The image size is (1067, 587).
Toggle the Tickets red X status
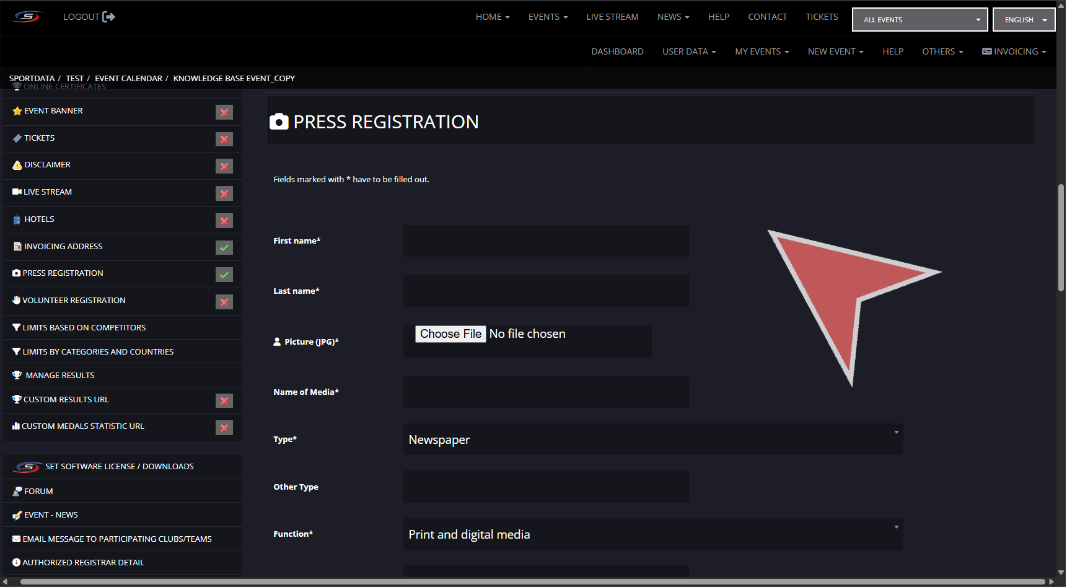pyautogui.click(x=224, y=139)
